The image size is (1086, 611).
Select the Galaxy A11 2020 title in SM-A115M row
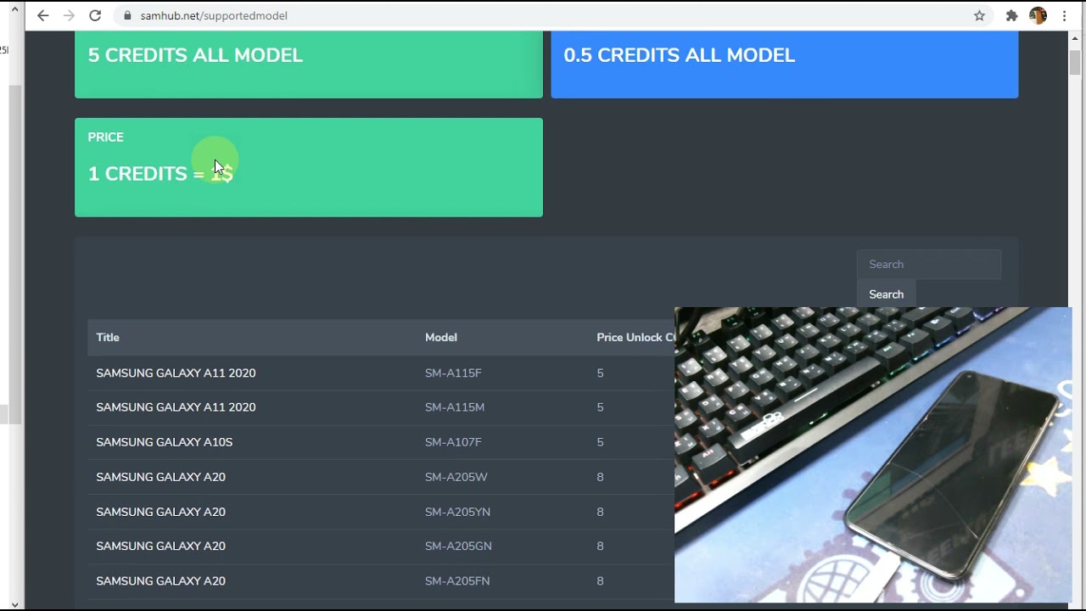click(x=176, y=407)
